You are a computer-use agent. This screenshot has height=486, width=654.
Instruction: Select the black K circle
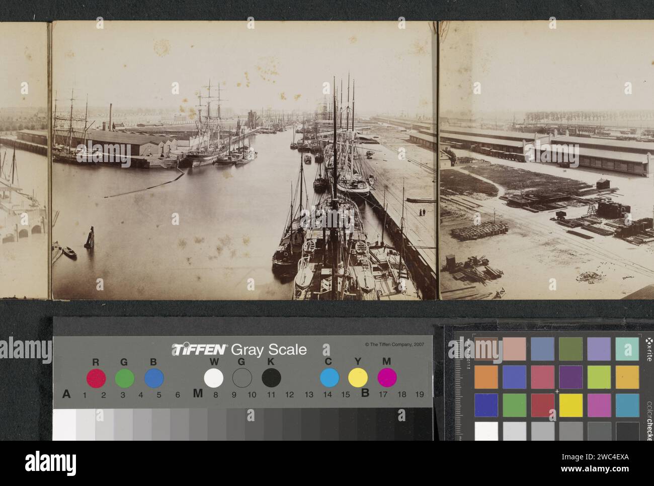(x=271, y=378)
